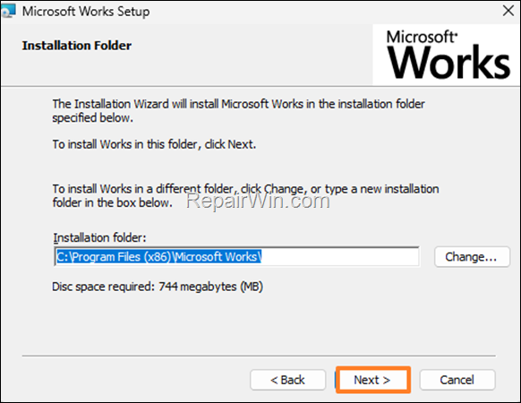521x403 pixels.
Task: Click 'To install Works in this folder' text
Action: pyautogui.click(x=154, y=144)
